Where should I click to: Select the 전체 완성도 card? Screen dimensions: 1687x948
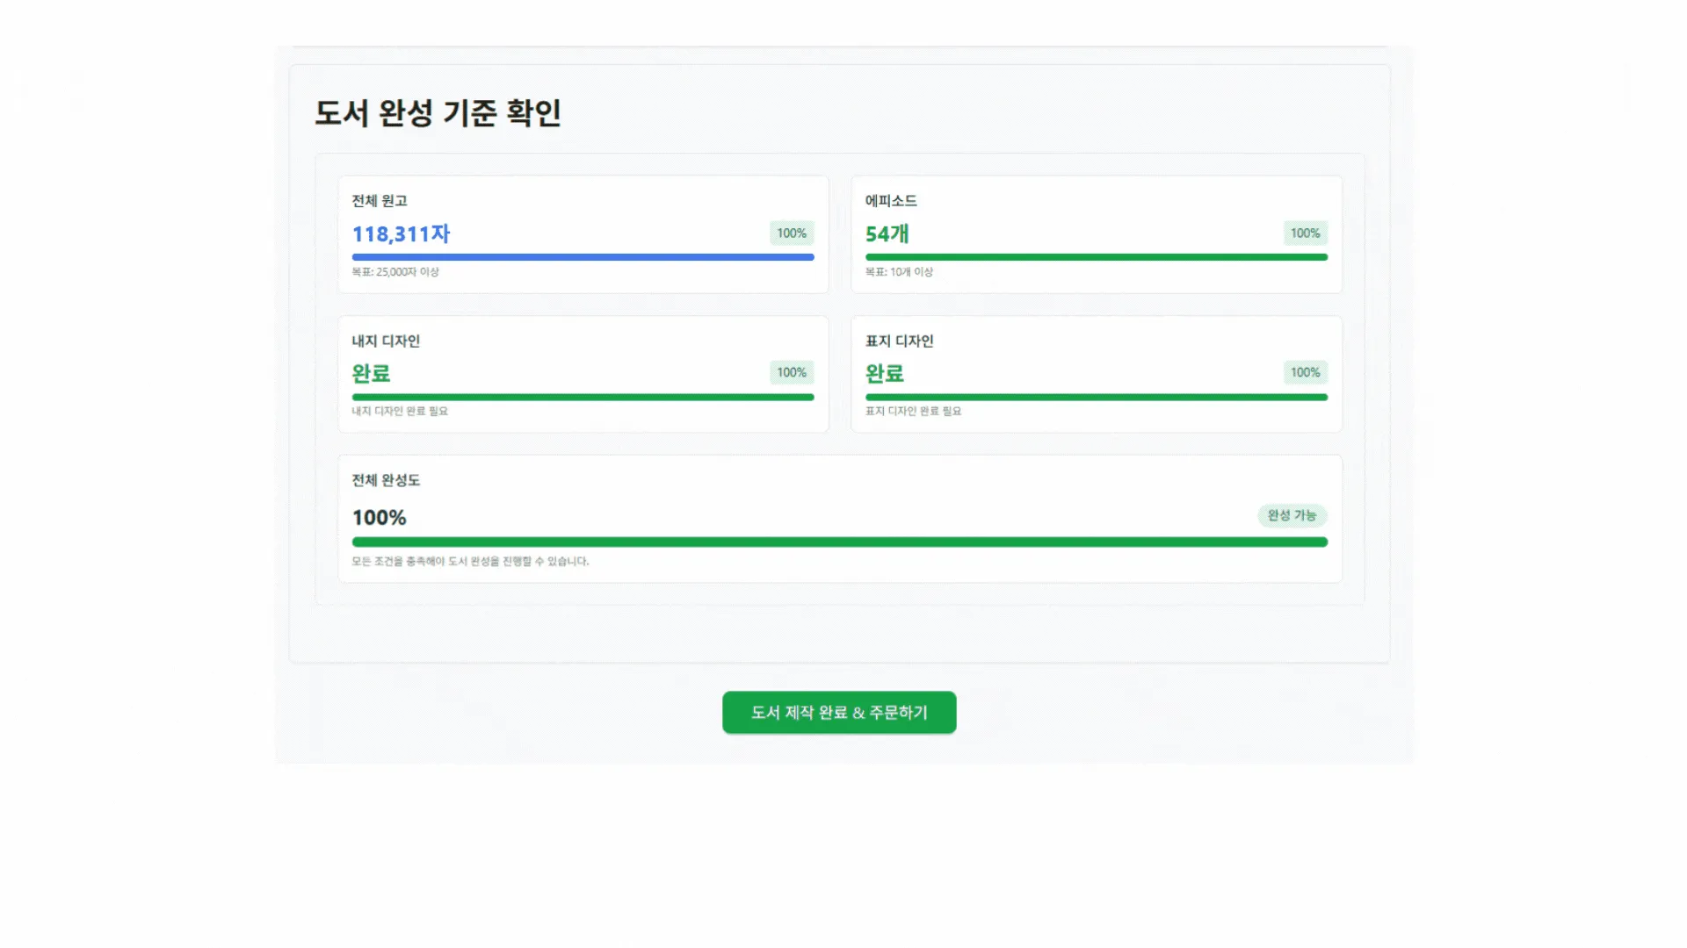839,518
